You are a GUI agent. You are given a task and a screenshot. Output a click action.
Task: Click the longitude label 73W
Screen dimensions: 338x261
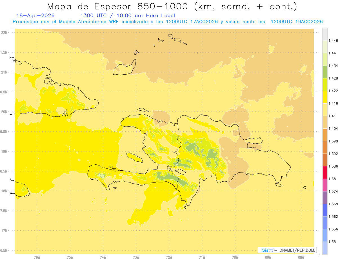click(x=136, y=257)
